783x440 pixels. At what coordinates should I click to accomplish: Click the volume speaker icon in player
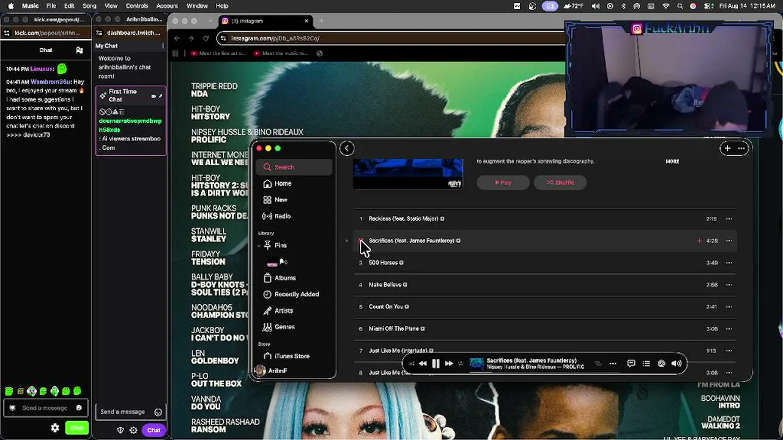pyautogui.click(x=676, y=364)
